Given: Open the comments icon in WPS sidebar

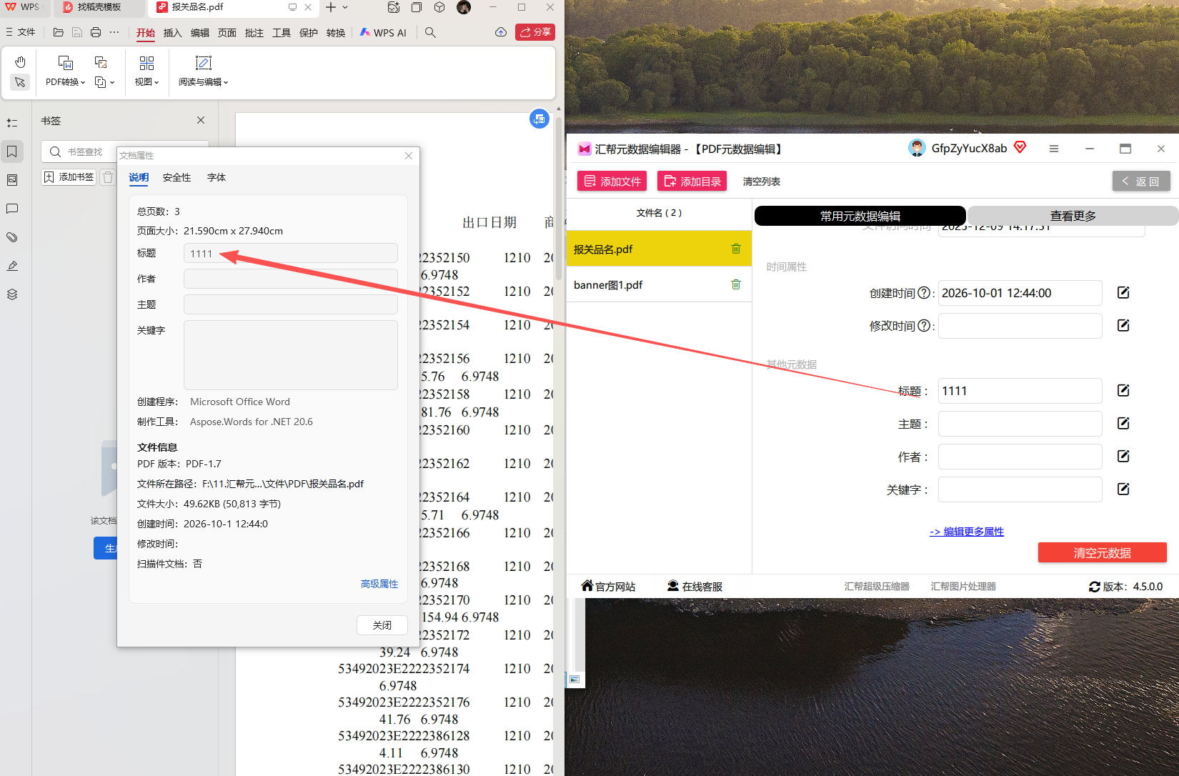Looking at the screenshot, I should pos(12,209).
